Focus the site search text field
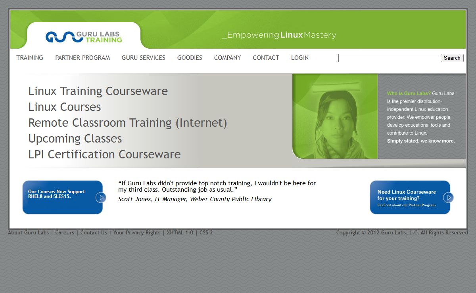This screenshot has height=293, width=476. [x=389, y=58]
